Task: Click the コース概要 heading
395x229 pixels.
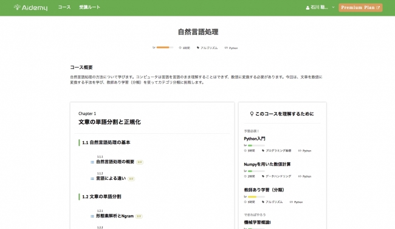Action: (81, 67)
